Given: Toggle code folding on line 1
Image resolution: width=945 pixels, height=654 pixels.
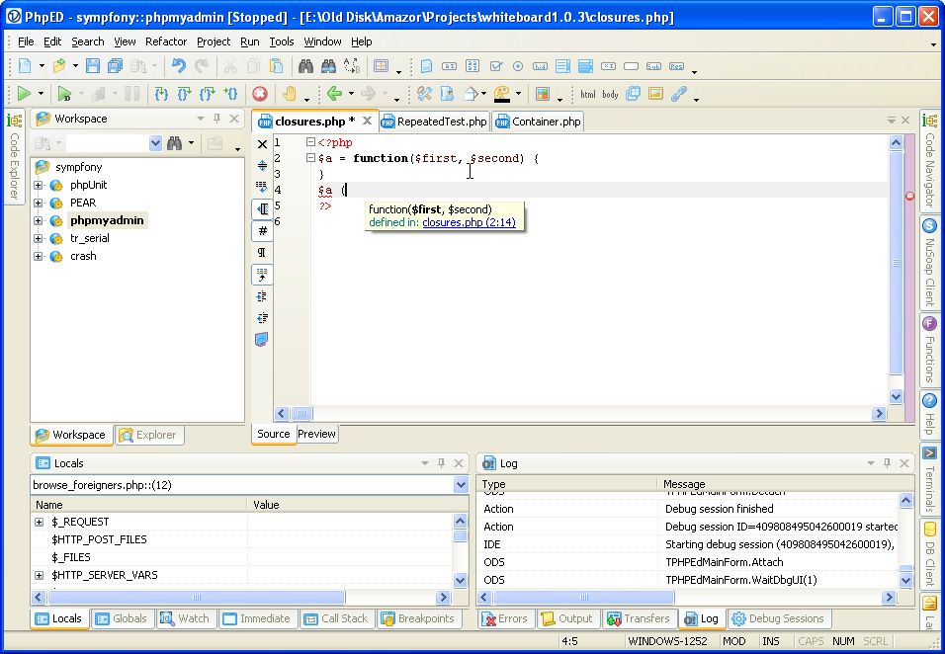Looking at the screenshot, I should [310, 142].
